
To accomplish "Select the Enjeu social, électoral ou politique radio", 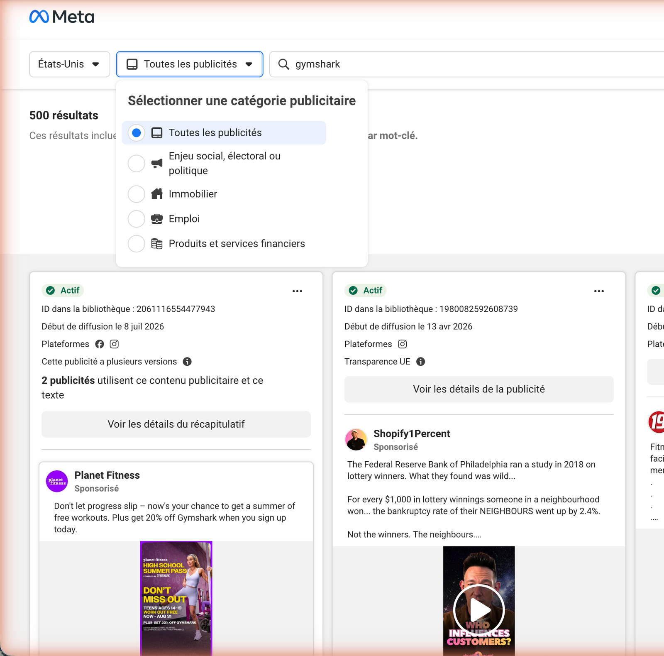I will 136,163.
